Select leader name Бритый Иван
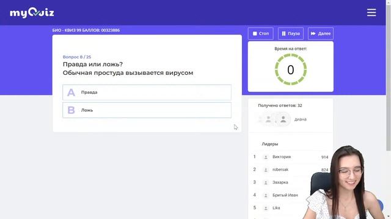Image resolution: width=391 pixels, height=219 pixels. tap(285, 195)
